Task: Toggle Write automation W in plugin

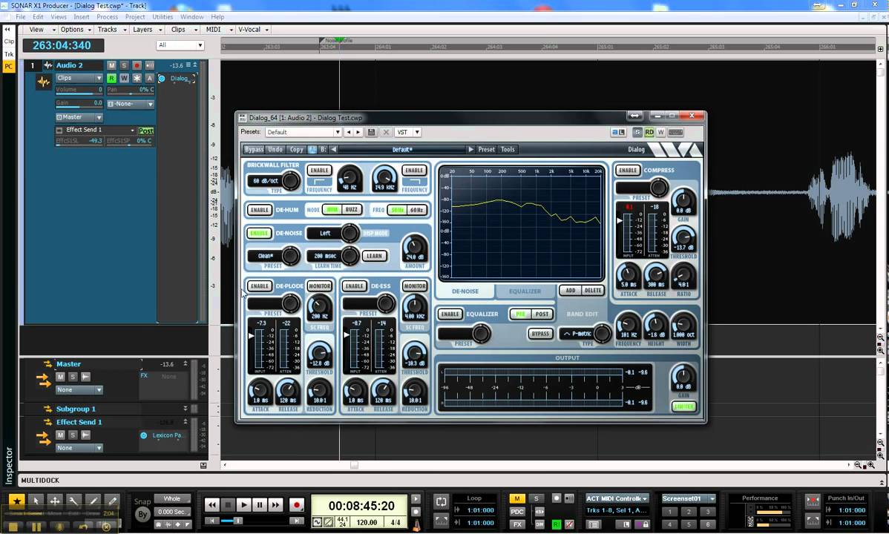Action: coord(660,132)
